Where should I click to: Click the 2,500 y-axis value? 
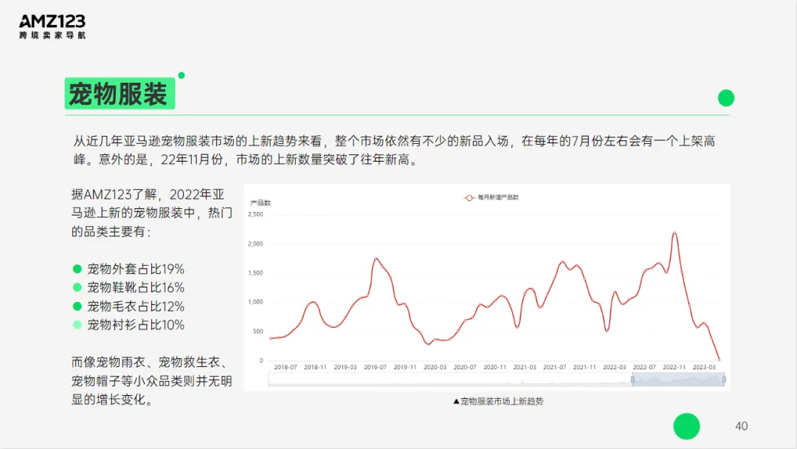pos(255,215)
